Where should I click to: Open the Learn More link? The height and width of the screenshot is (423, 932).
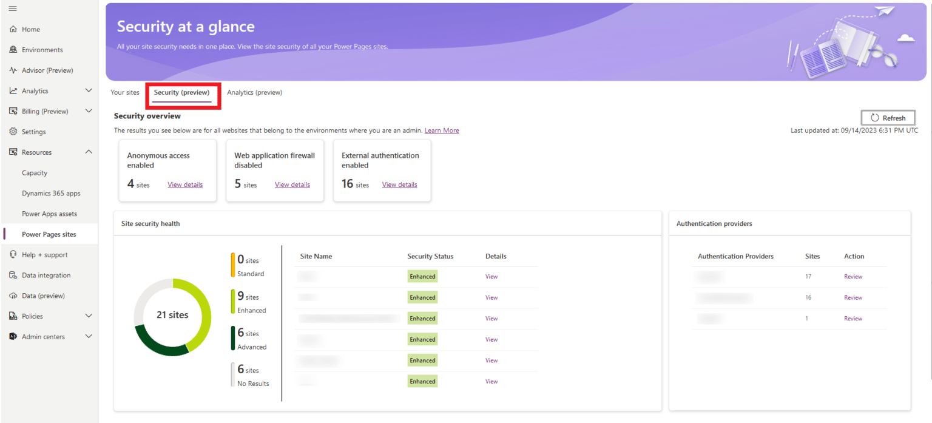[x=442, y=130]
